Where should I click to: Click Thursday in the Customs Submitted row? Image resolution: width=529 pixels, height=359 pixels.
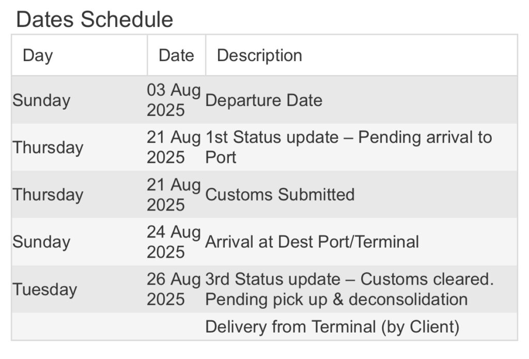(x=48, y=195)
